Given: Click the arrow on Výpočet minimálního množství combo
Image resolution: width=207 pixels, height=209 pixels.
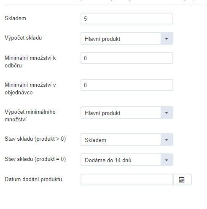Looking at the screenshot, I should [x=167, y=113].
